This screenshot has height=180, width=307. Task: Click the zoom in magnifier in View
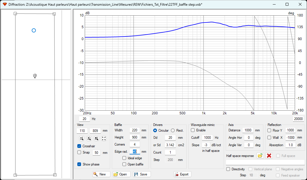pyautogui.click(x=96, y=138)
